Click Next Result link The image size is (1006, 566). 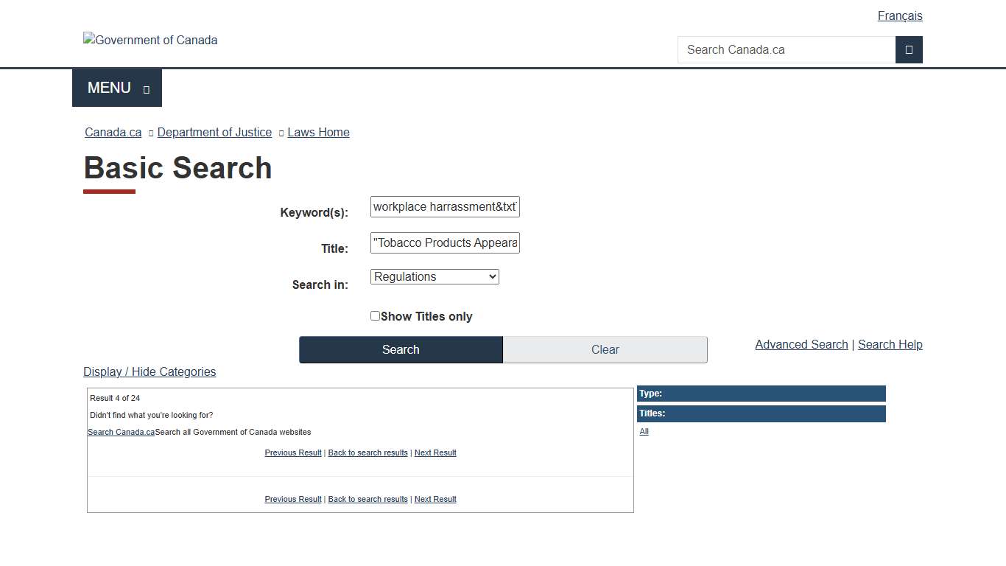(435, 453)
